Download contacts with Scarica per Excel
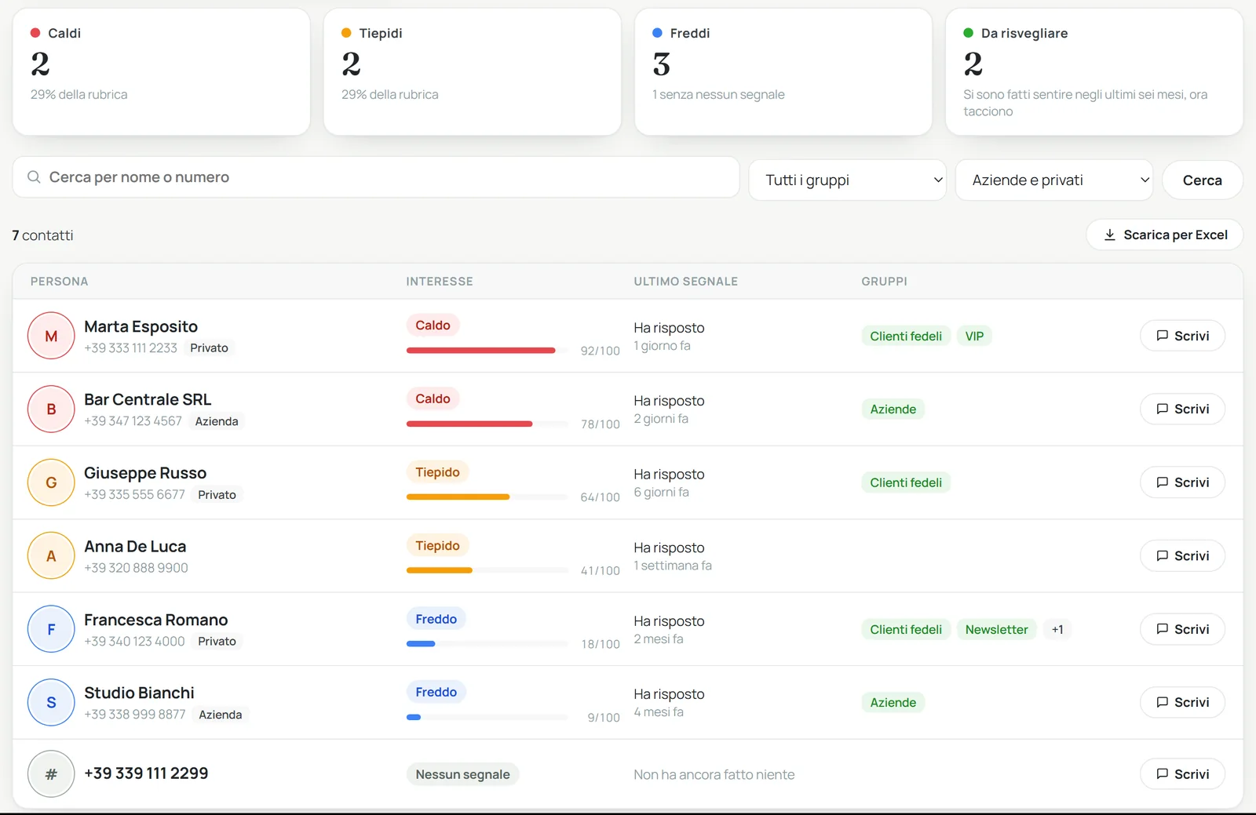1256x815 pixels. click(1164, 235)
